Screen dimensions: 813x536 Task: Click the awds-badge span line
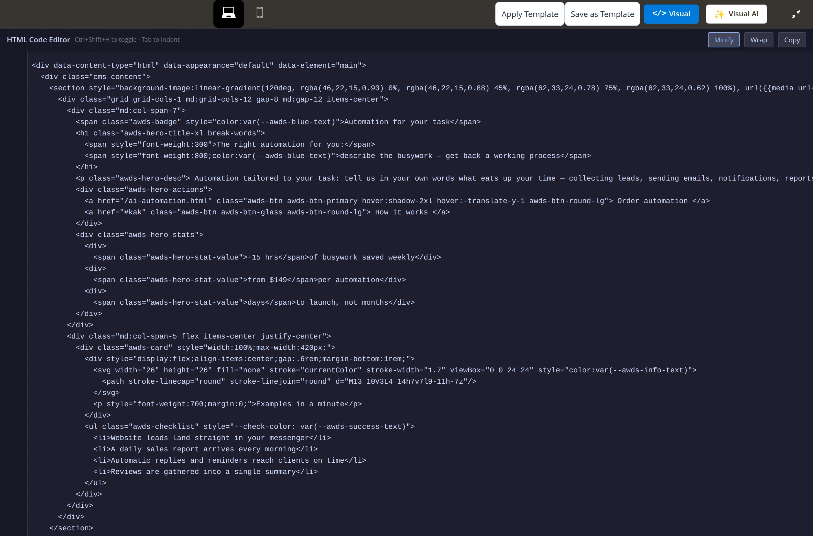(x=278, y=122)
